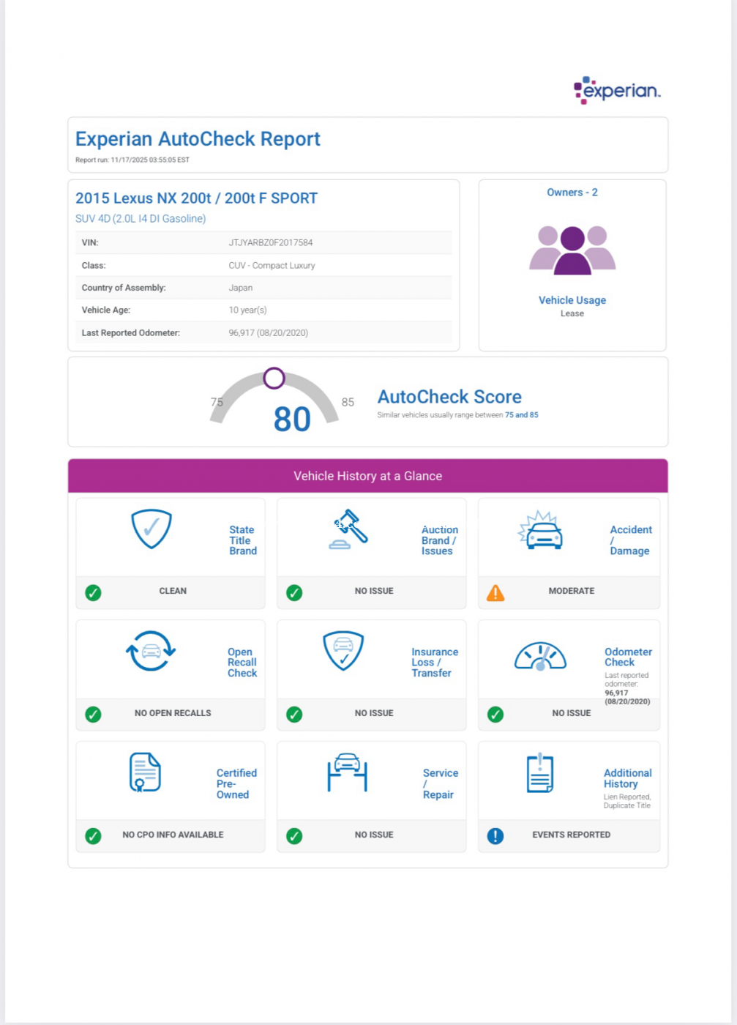Viewport: 737px width, 1025px height.
Task: Click the Open Recall Check icon
Action: click(x=151, y=651)
